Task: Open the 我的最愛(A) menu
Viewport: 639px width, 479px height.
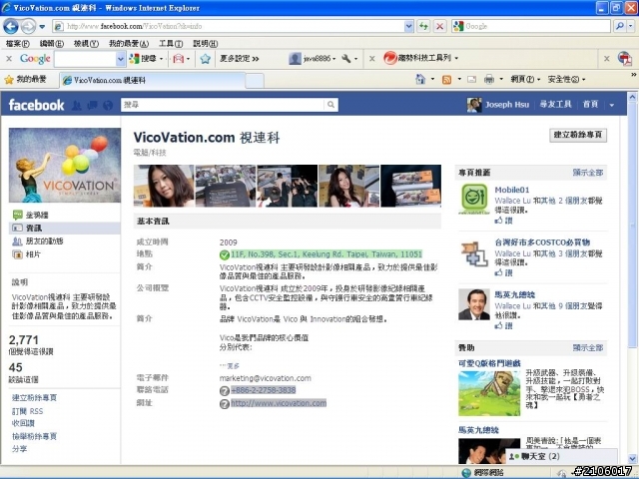Action: point(129,43)
